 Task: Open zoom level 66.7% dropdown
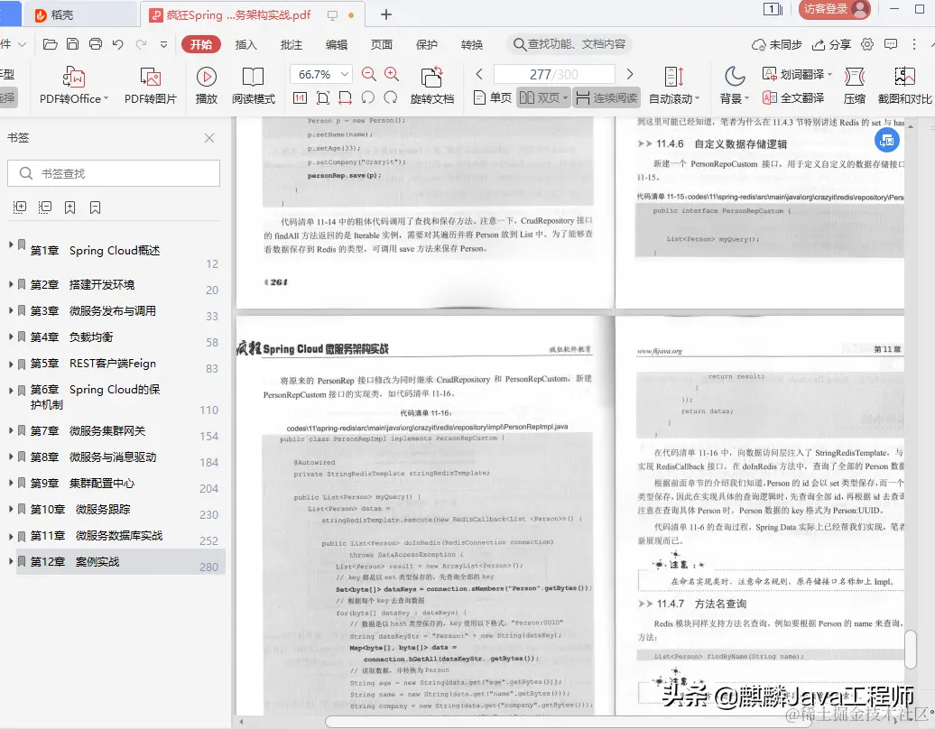[x=345, y=74]
